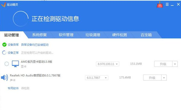
Task: Click the 异常设备均已安装驱动 status text
Action: (x=35, y=45)
